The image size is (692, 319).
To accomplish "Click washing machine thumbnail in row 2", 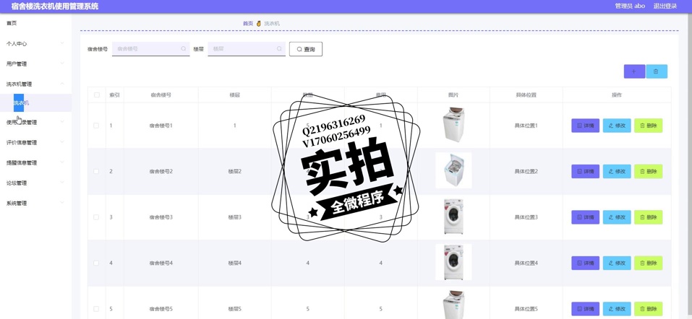I will coord(453,171).
